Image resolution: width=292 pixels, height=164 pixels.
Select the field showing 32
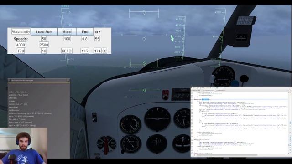(x=104, y=51)
